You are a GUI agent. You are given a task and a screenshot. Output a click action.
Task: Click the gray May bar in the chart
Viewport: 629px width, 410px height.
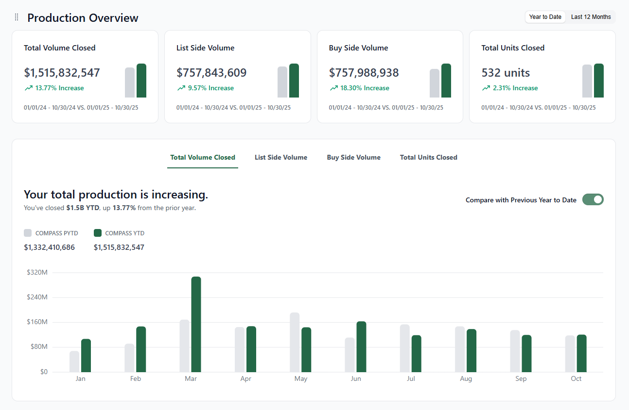tap(295, 342)
